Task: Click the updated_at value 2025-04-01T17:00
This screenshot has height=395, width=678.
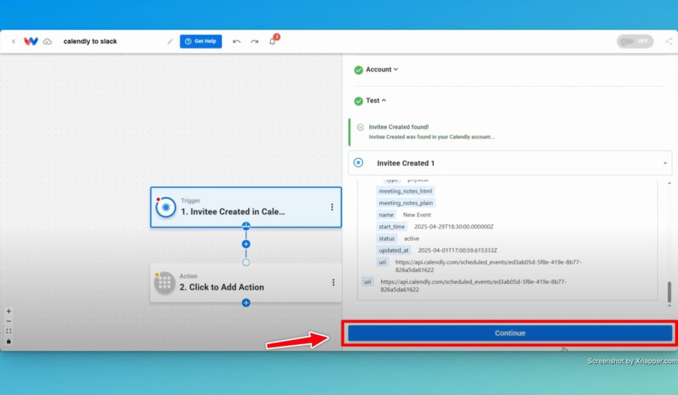Action: coord(458,250)
